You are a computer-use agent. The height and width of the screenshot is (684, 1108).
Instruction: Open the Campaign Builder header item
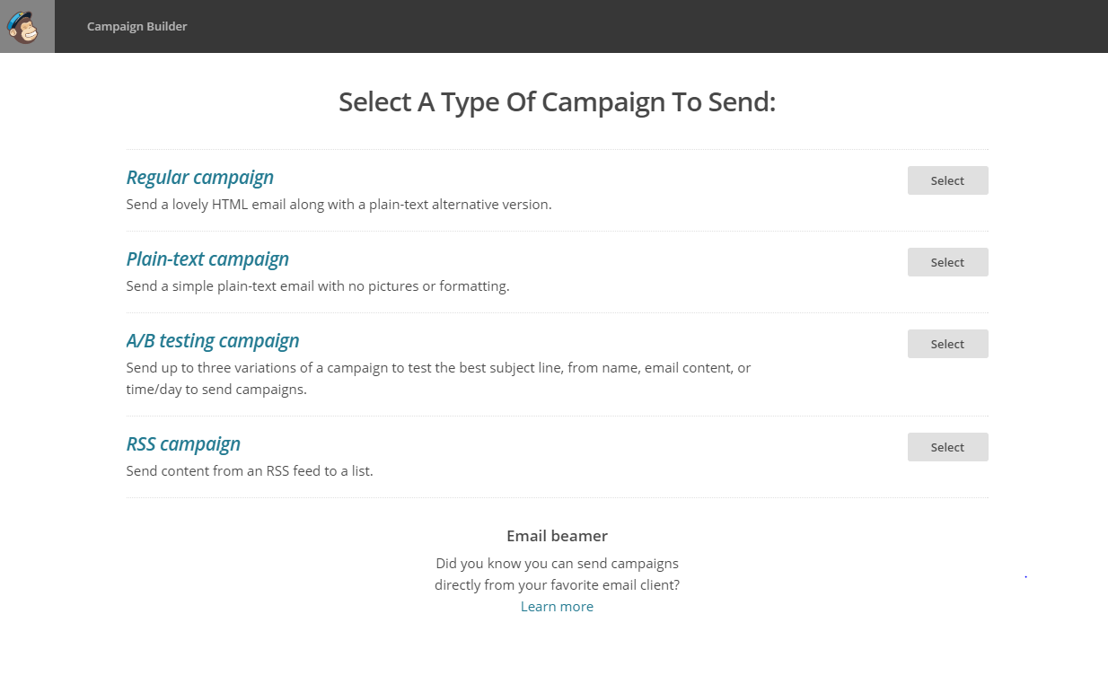pos(136,26)
